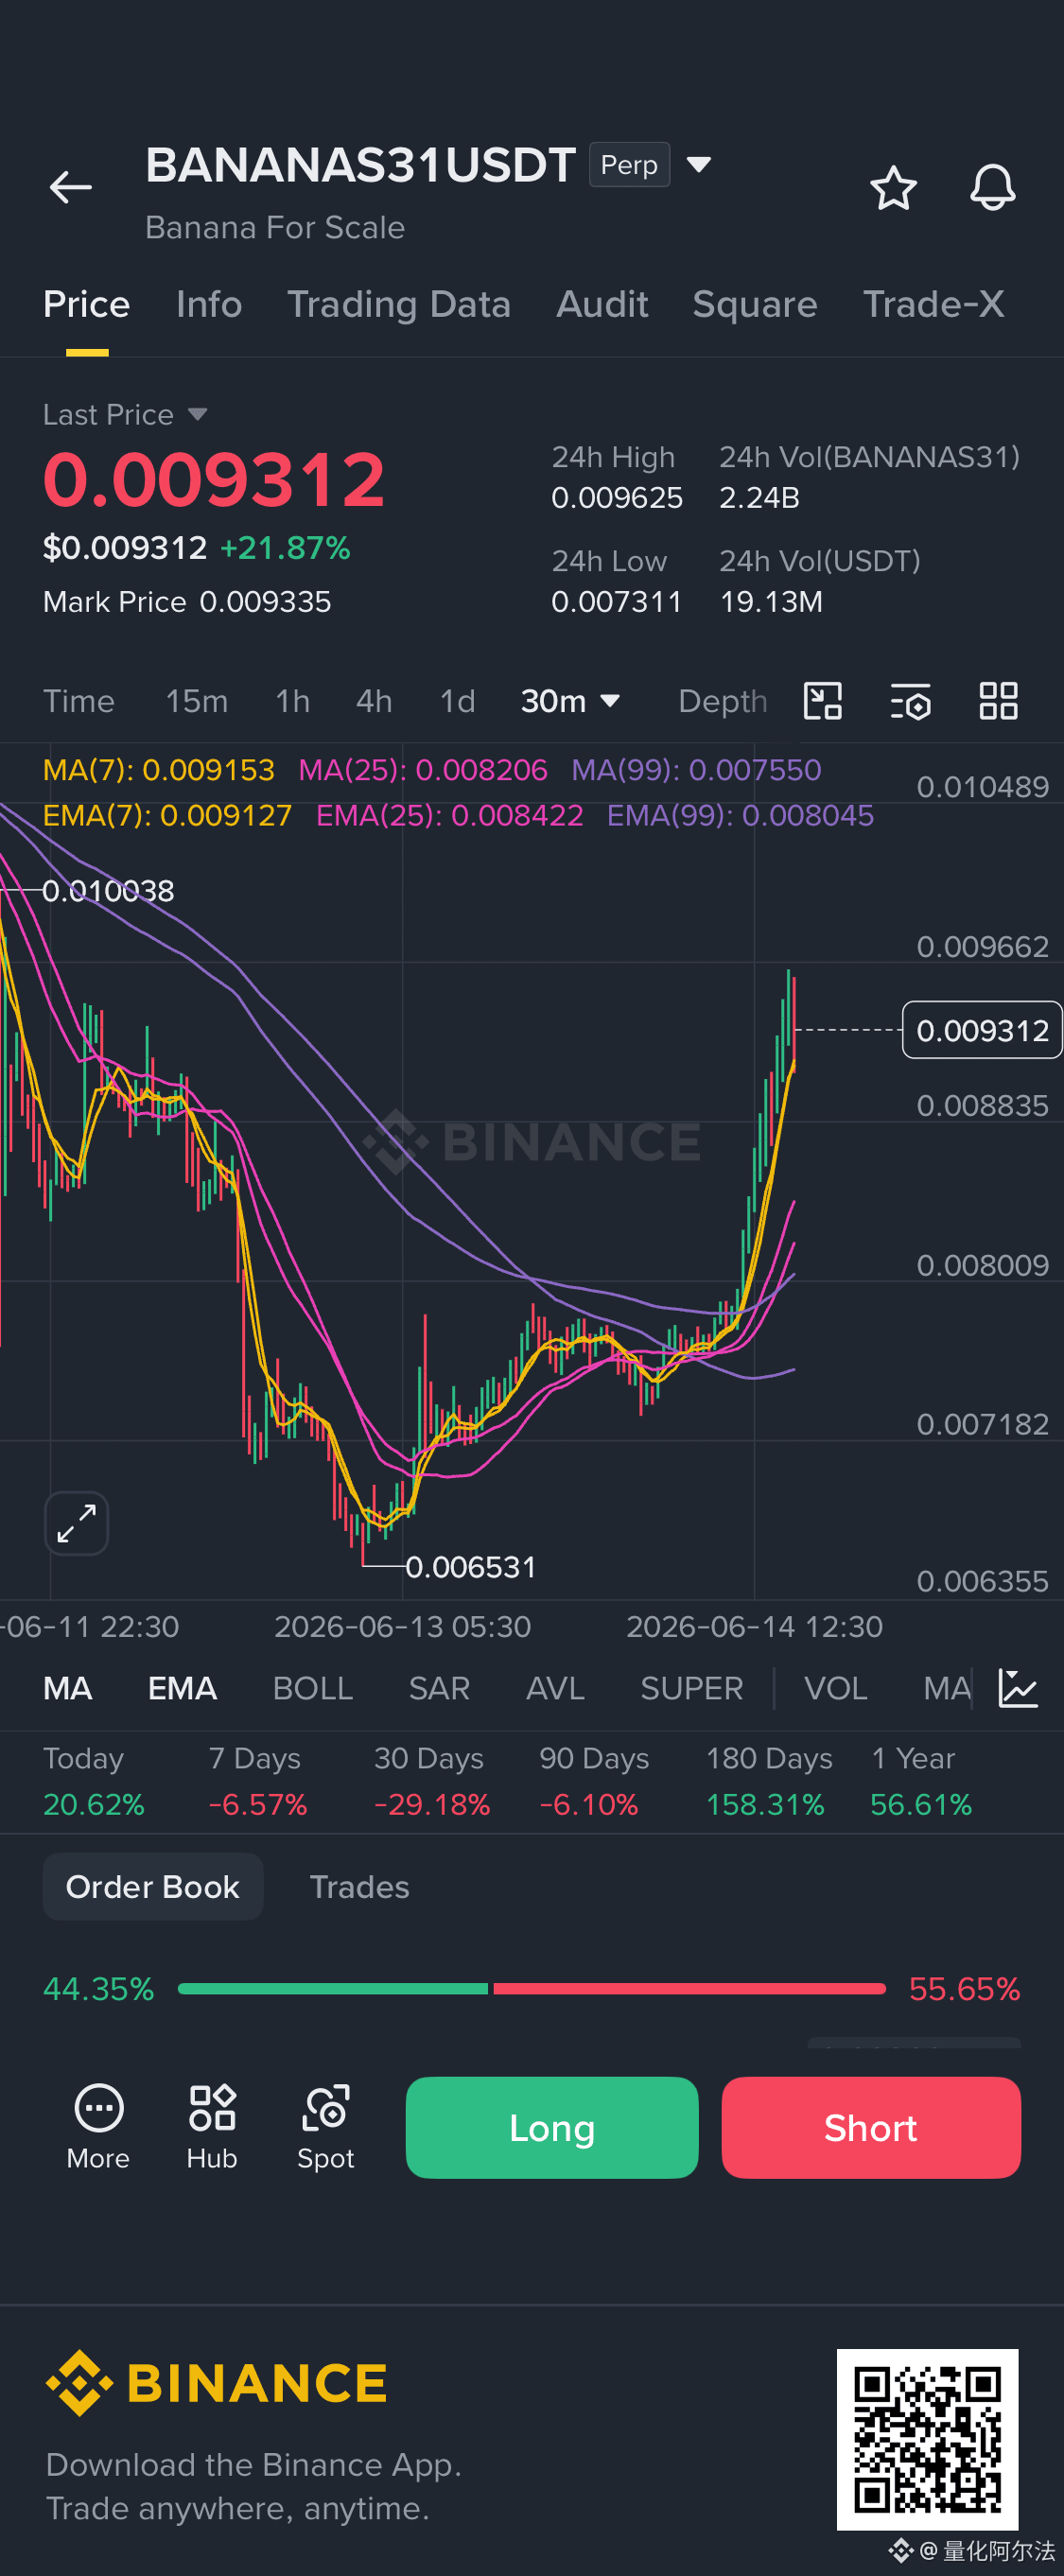This screenshot has width=1064, height=2576.
Task: Click the buy/sell ratio bar
Action: point(531,1988)
